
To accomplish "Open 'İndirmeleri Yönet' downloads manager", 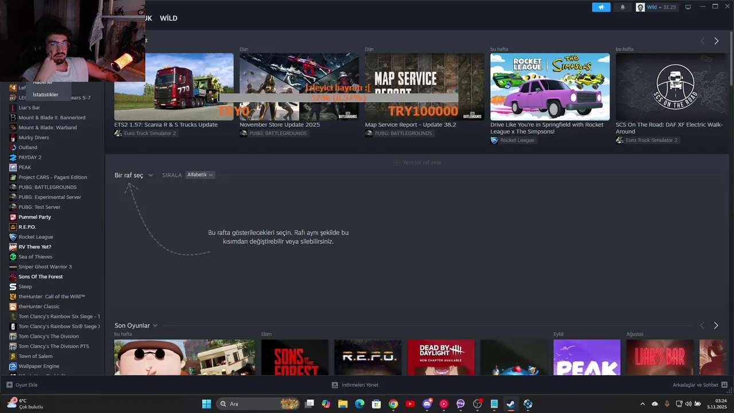I will point(355,385).
